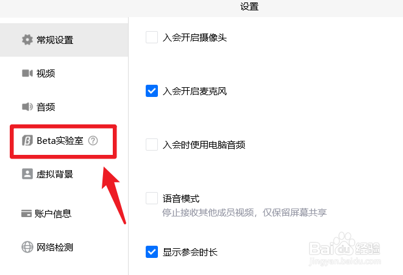Click the question mark help icon
The width and height of the screenshot is (403, 275).
coord(93,141)
